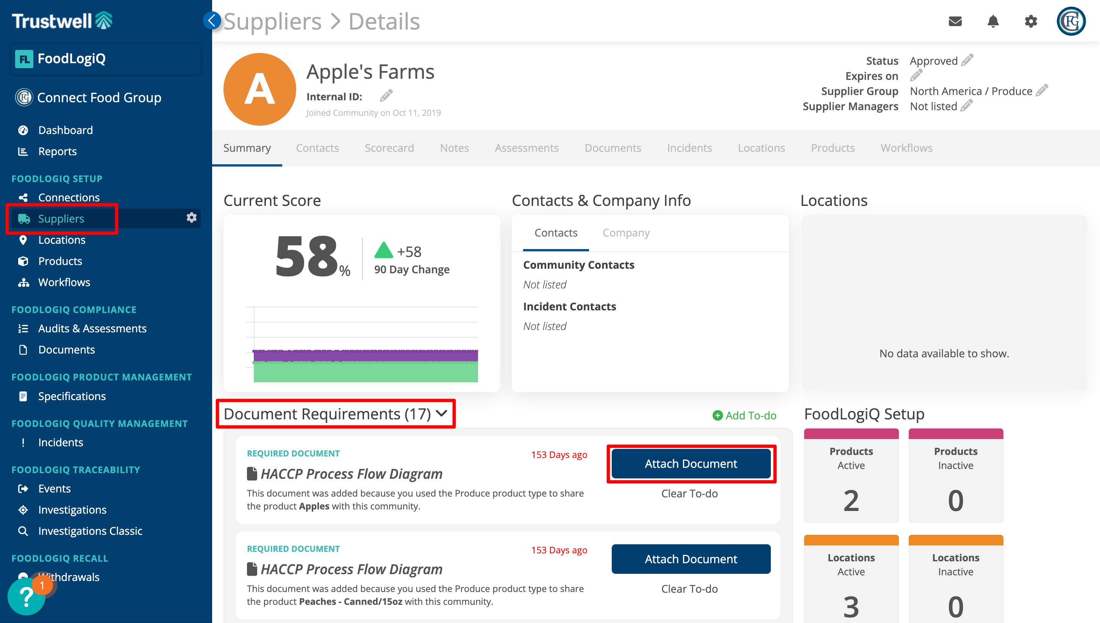This screenshot has height=623, width=1100.
Task: Open the Locations tab
Action: point(761,148)
